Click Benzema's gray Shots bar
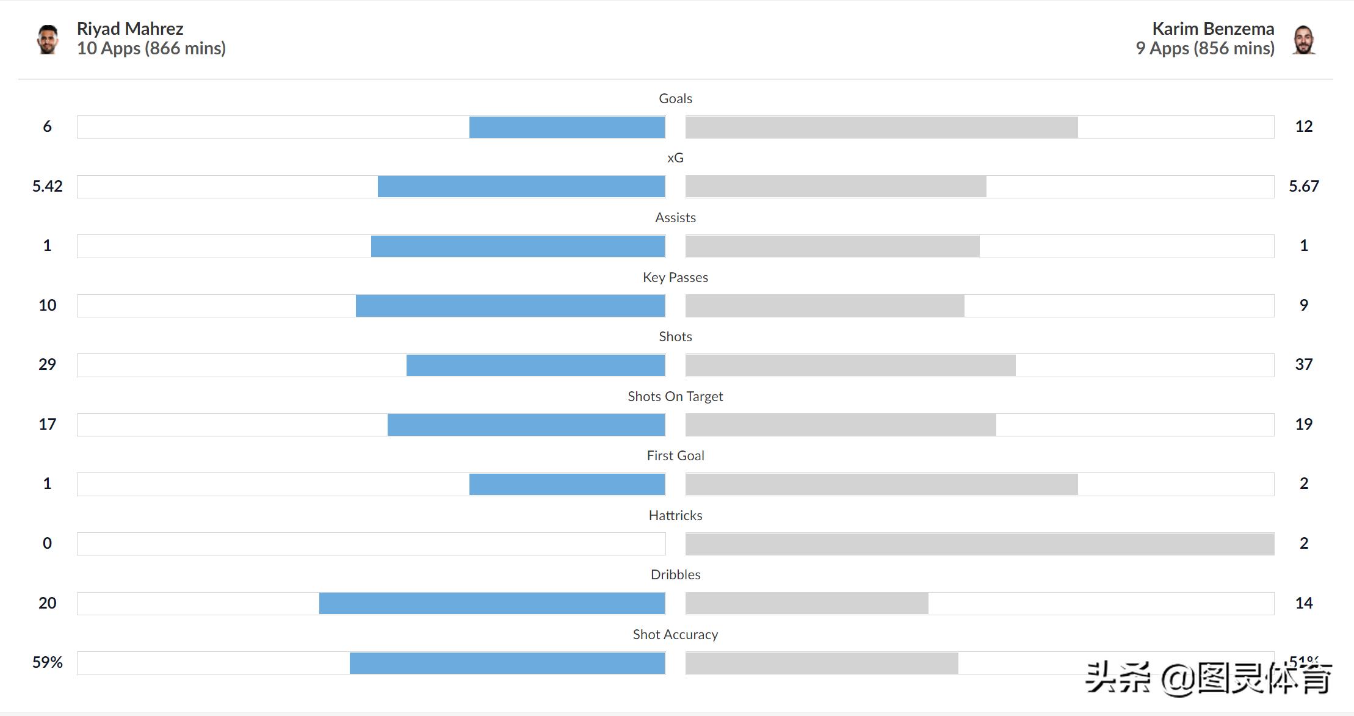The width and height of the screenshot is (1354, 716). [x=850, y=365]
